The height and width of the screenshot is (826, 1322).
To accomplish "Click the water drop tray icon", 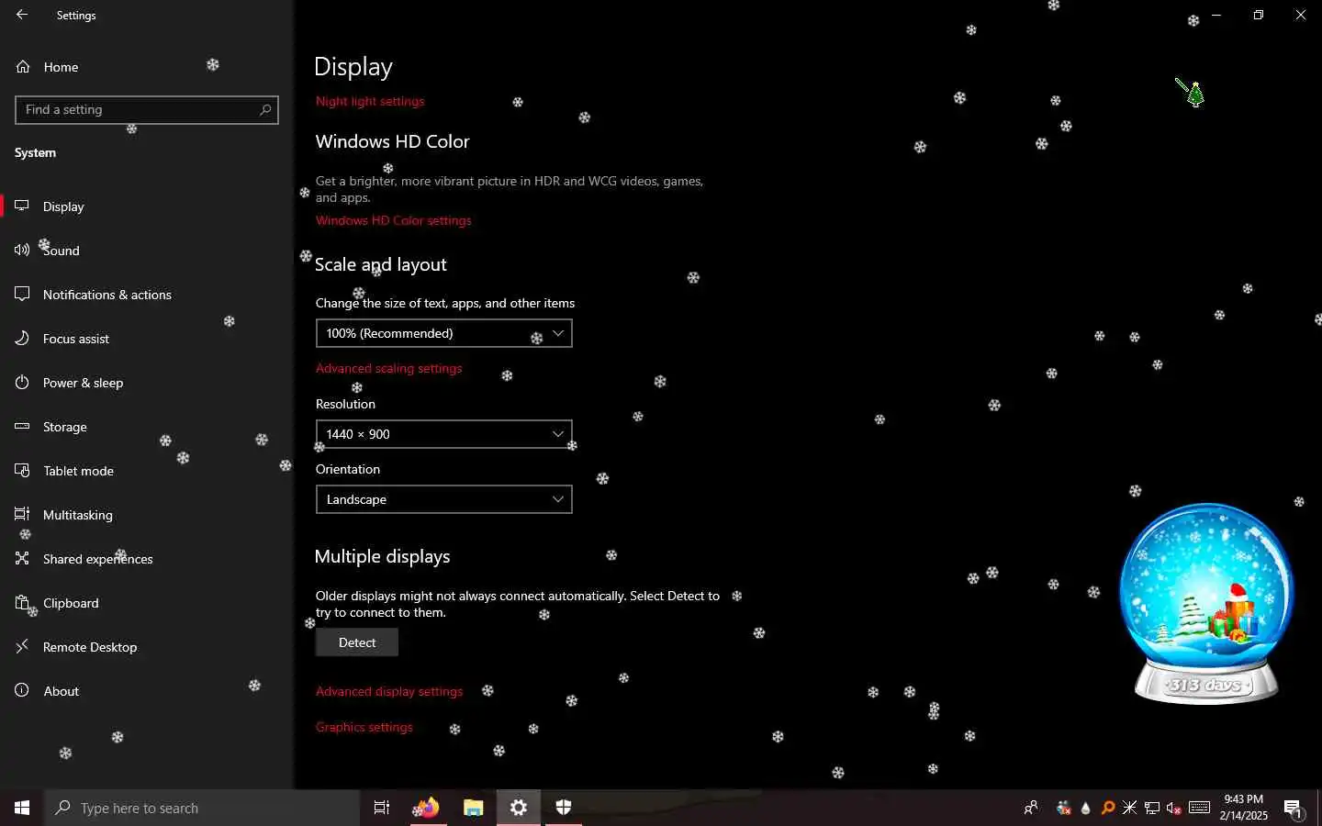I will click(1086, 808).
